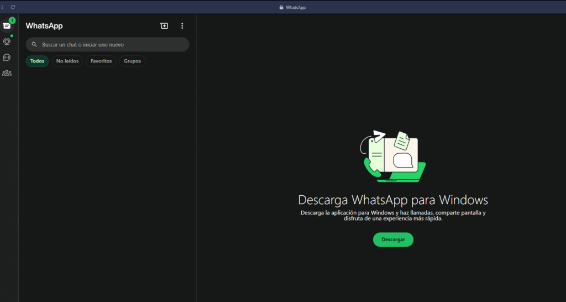Screen dimensions: 566x302
Task: Click 'Descarga WhatsApp para Windows' headline
Action: point(393,200)
